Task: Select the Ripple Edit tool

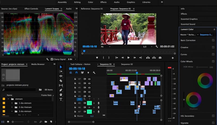Action: pyautogui.click(x=61, y=76)
